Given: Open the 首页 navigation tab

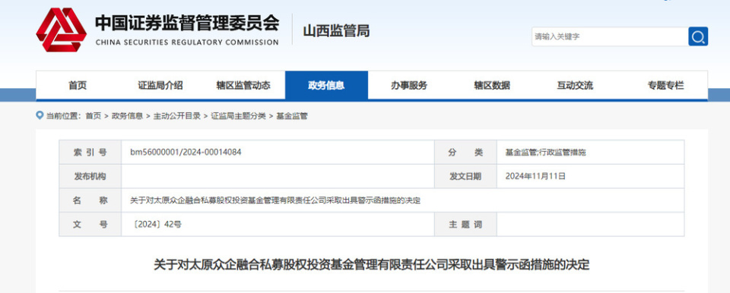Looking at the screenshot, I should click(x=78, y=86).
